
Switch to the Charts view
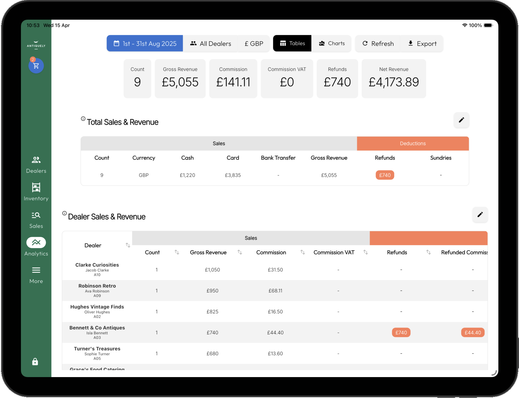point(332,43)
